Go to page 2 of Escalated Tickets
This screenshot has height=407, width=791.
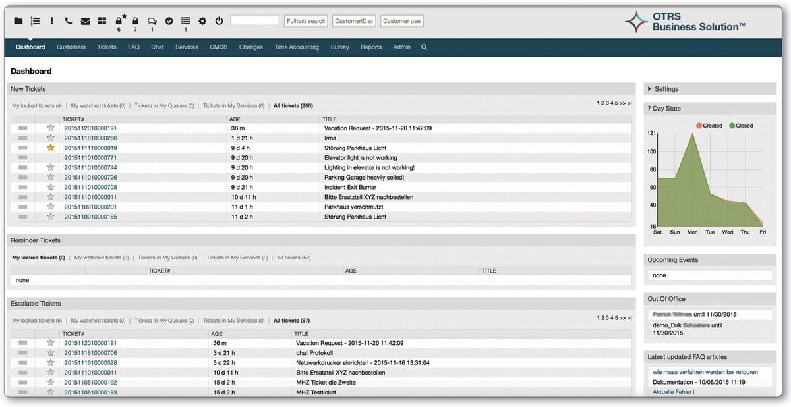click(x=602, y=318)
